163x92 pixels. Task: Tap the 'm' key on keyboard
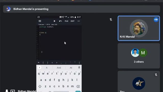(72, 86)
